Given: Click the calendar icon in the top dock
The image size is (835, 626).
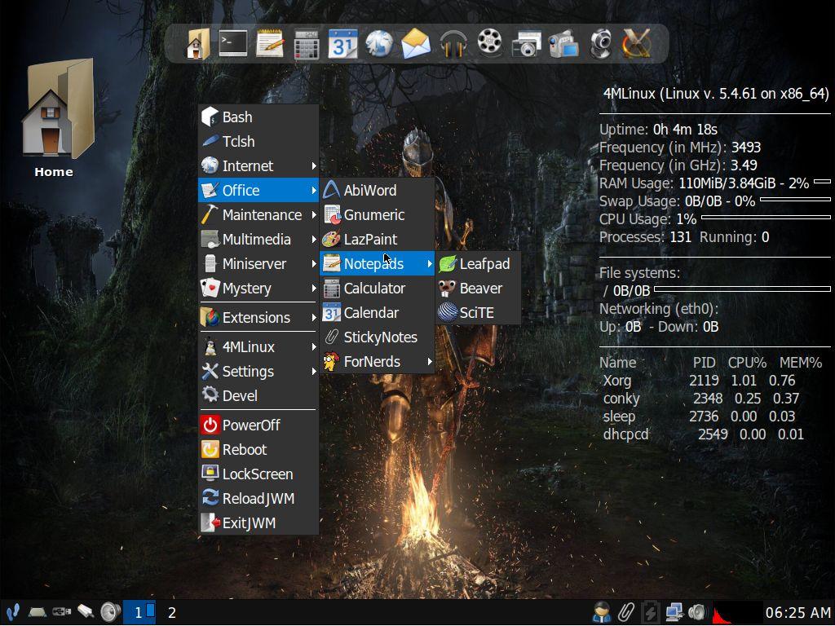Looking at the screenshot, I should coord(343,43).
